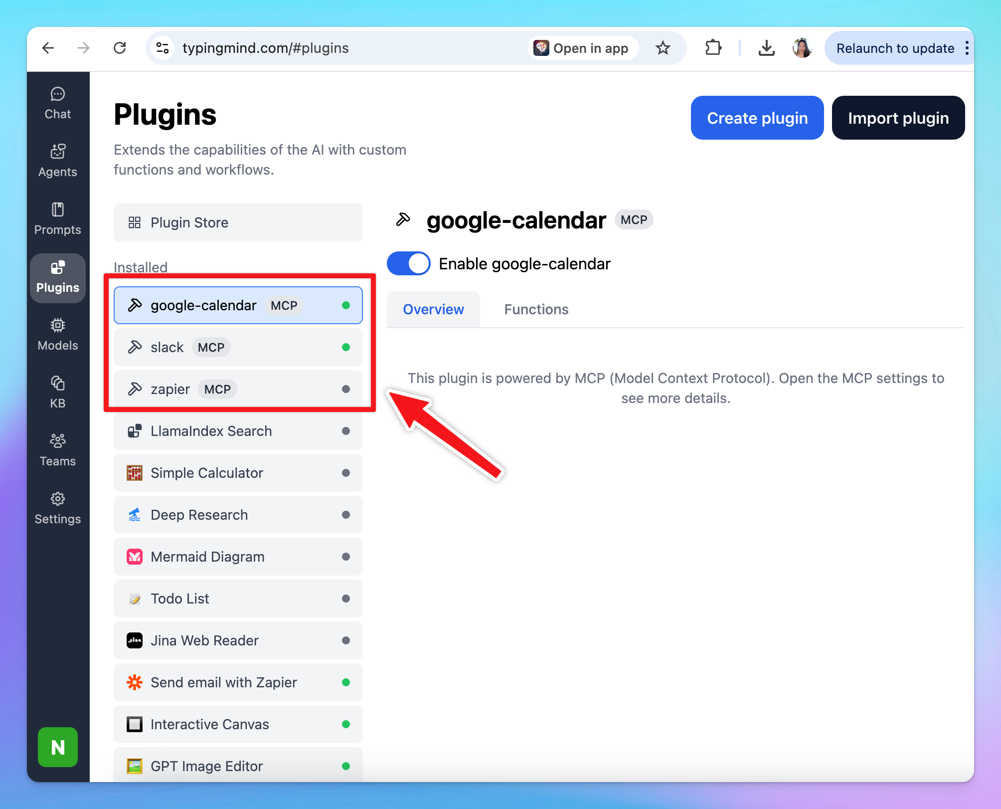The image size is (1001, 809).
Task: Click the browser extensions puzzle icon
Action: point(713,48)
